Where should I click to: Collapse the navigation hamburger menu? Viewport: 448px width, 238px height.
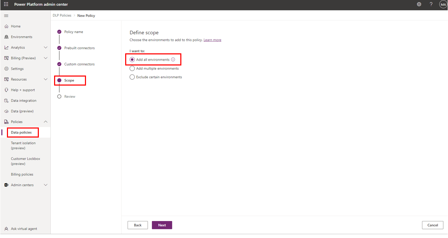click(6, 16)
